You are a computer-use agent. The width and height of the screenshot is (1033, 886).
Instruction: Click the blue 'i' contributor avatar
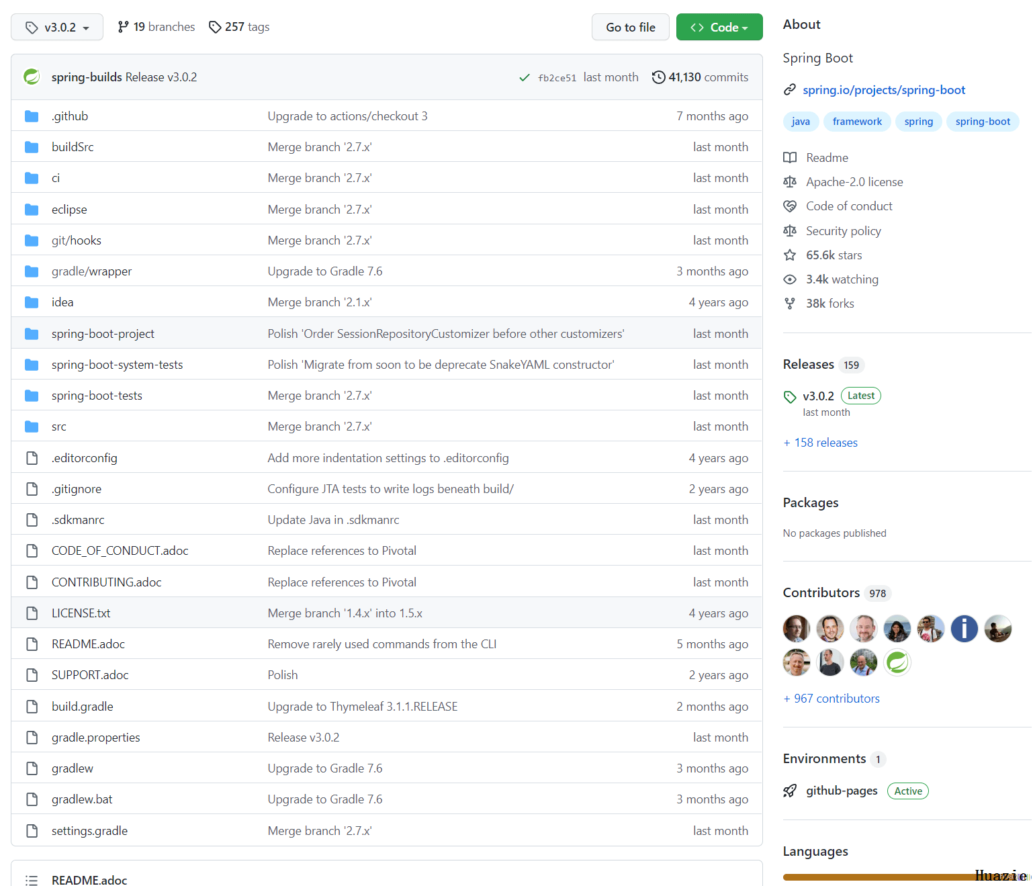[x=964, y=629]
